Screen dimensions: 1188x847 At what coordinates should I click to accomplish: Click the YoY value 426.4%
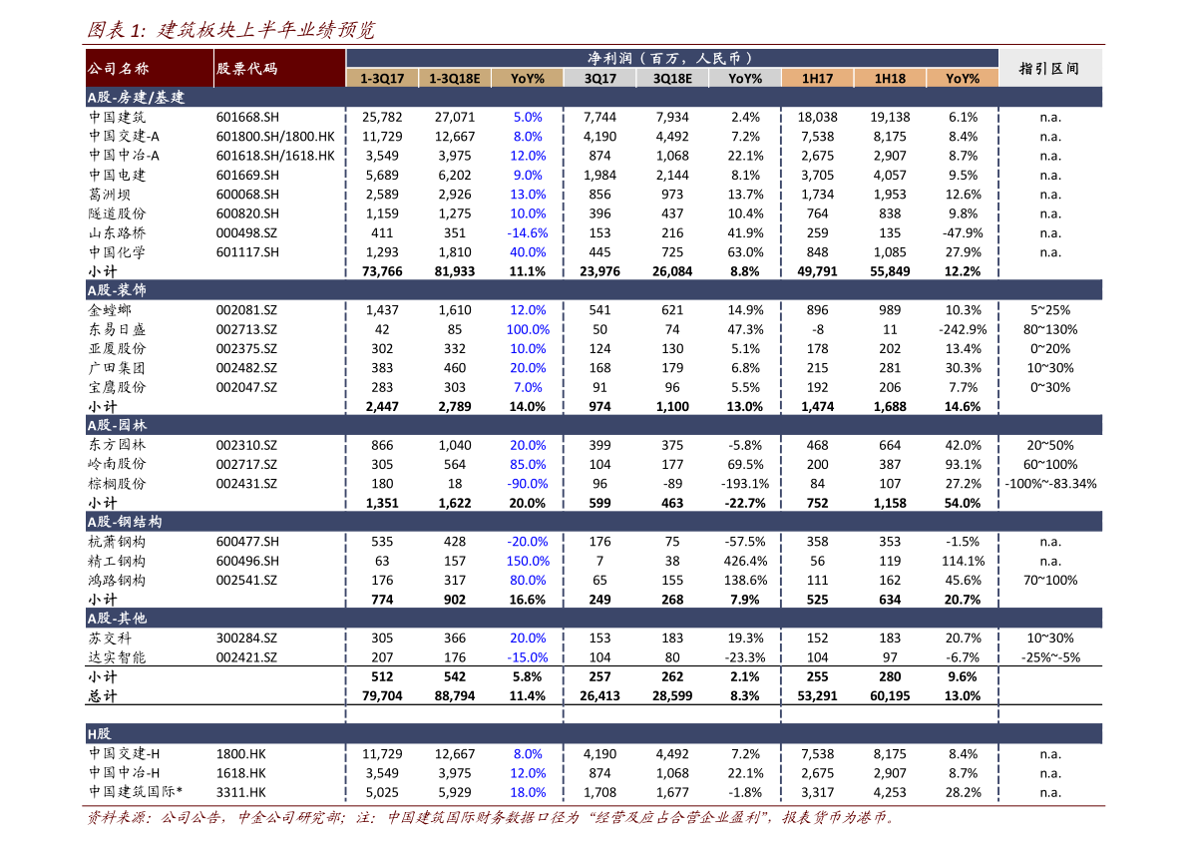click(x=745, y=562)
